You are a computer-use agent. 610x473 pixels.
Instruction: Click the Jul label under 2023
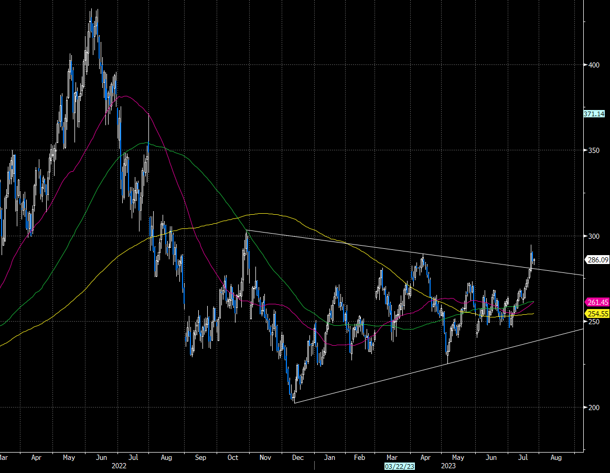tap(523, 457)
